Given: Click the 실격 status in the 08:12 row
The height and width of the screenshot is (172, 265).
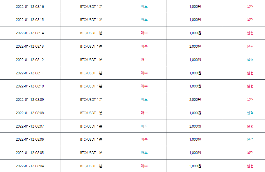Looking at the screenshot, I should [250, 60].
